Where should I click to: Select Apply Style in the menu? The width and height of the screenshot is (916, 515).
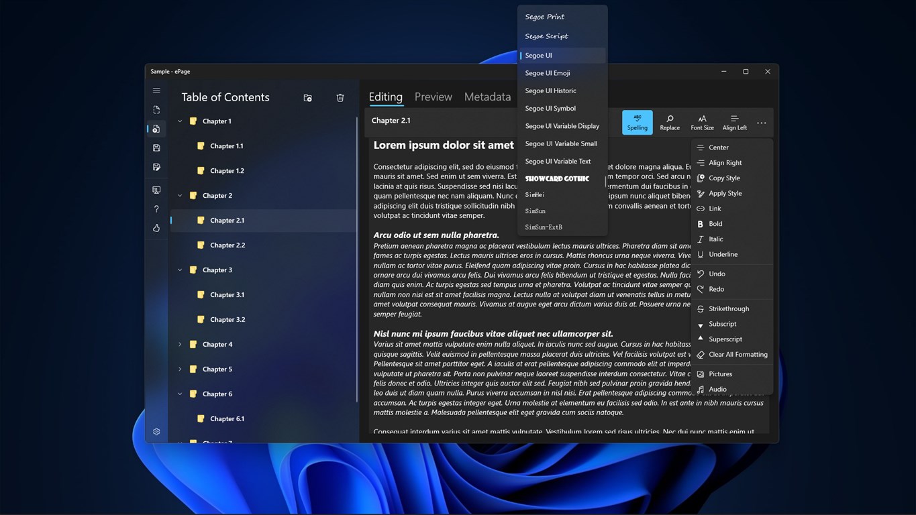[732, 194]
